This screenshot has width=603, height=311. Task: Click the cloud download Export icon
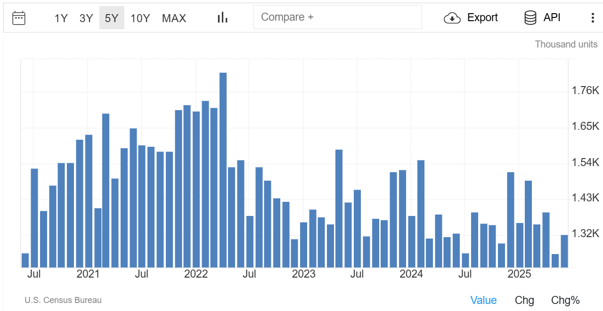(452, 18)
